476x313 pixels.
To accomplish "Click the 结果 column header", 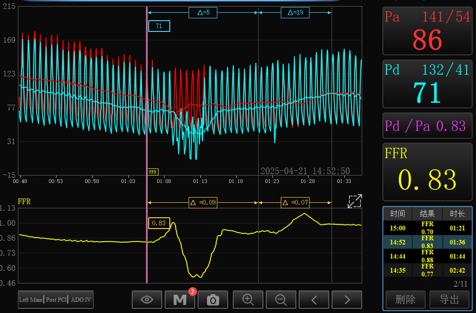I will (x=428, y=214).
